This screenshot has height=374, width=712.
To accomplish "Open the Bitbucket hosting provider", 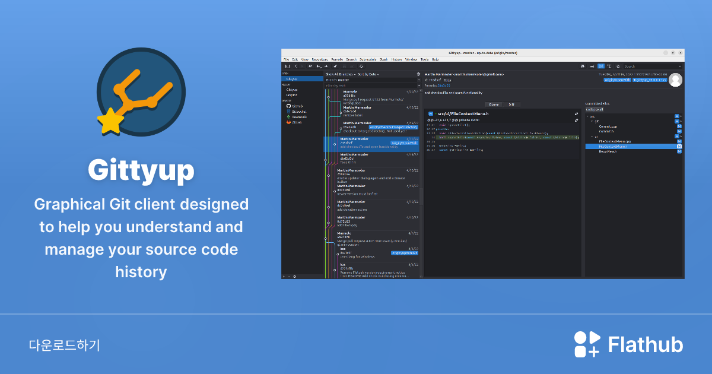I will [x=300, y=112].
